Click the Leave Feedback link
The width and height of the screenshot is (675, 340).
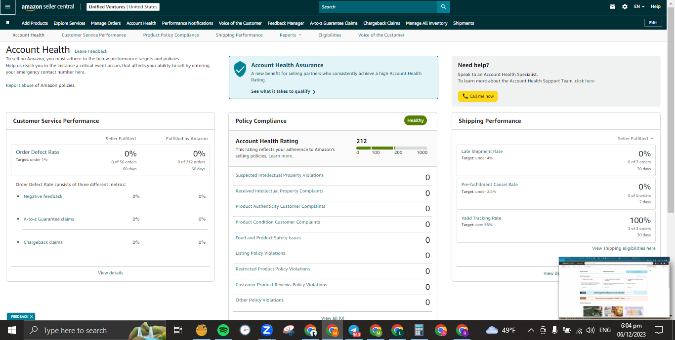pos(91,51)
